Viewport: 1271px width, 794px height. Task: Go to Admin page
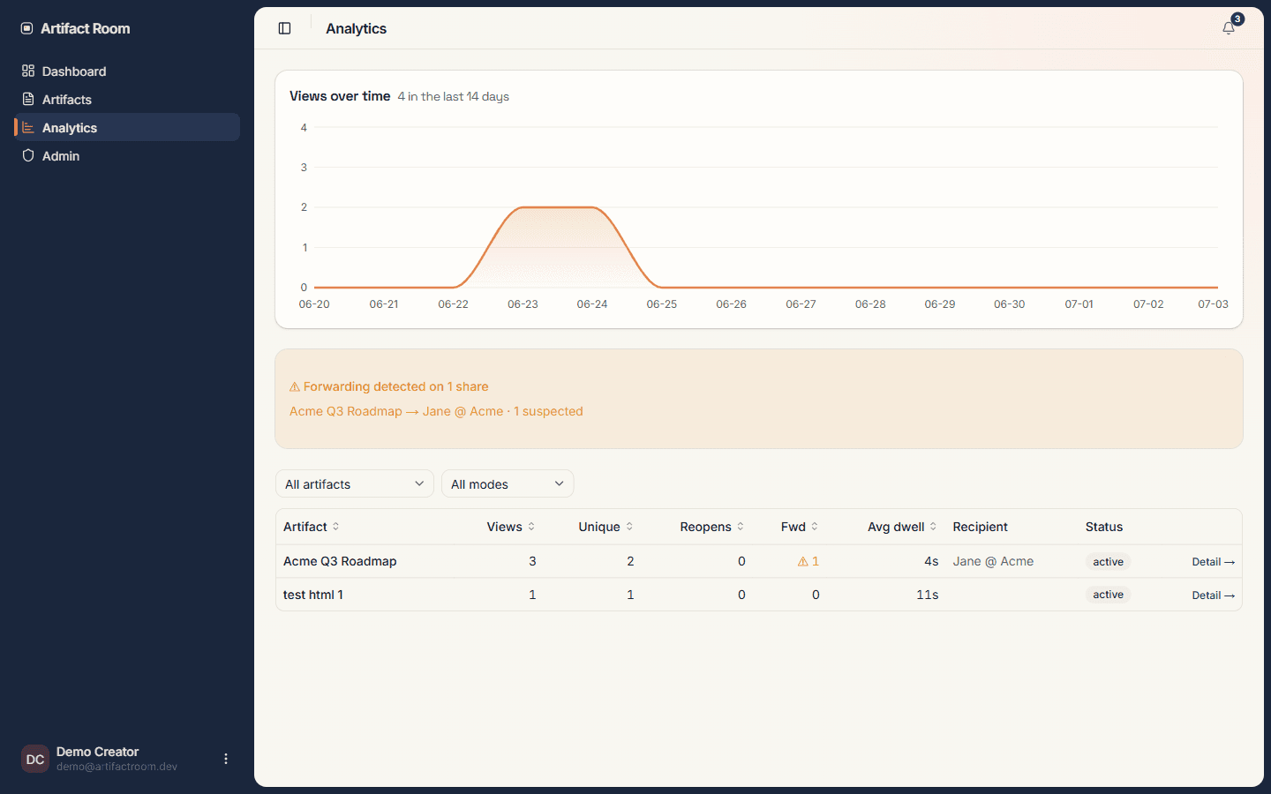[x=127, y=155]
